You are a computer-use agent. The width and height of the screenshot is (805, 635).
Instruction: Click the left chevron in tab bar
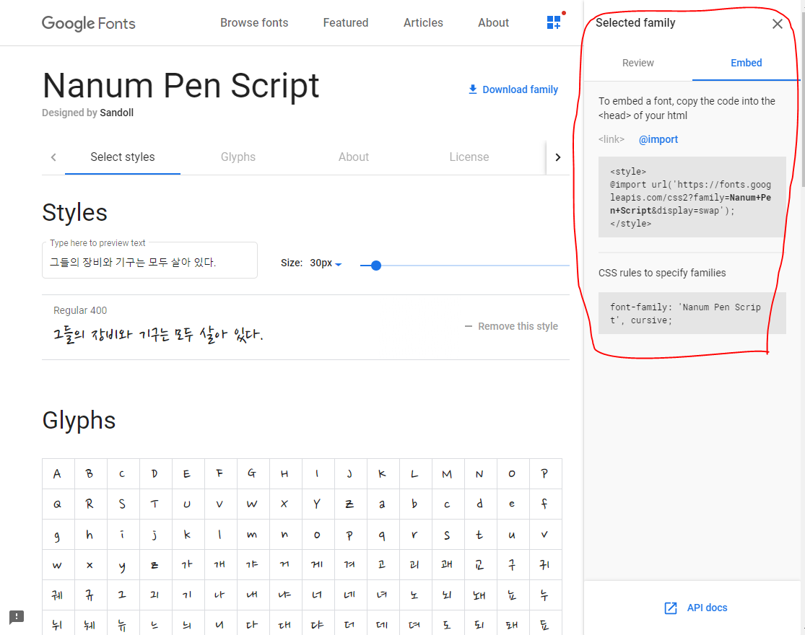pos(53,157)
